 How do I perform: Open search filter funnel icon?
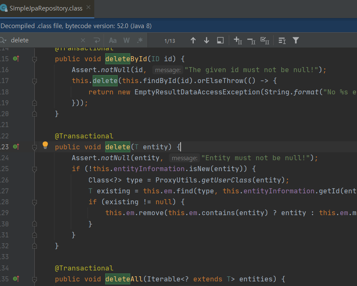click(x=296, y=40)
